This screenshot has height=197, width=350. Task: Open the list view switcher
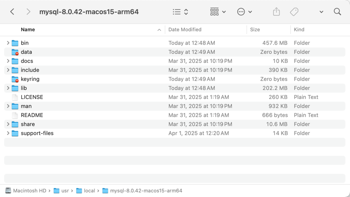tap(180, 12)
